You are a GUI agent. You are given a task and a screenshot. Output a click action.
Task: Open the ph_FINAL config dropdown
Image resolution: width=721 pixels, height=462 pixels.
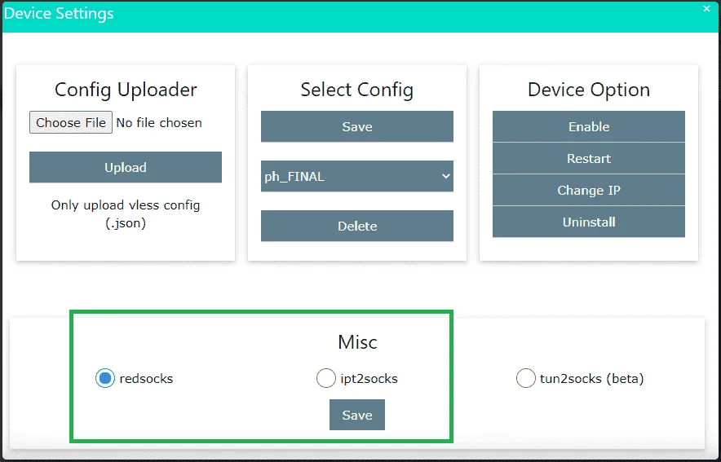click(x=356, y=176)
